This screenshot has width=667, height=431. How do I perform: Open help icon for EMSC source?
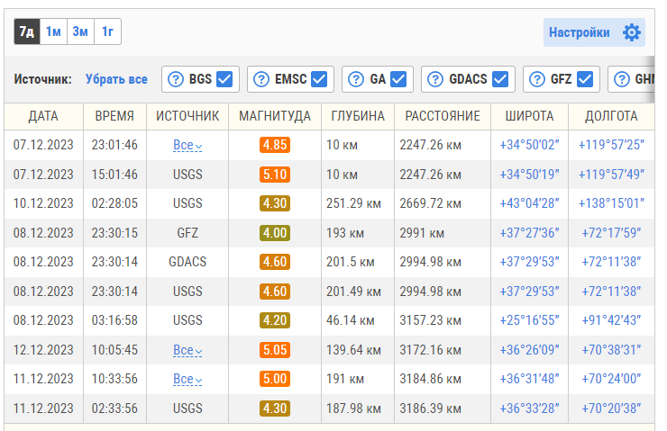click(261, 79)
